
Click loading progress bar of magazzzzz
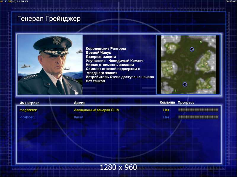pos(198,110)
